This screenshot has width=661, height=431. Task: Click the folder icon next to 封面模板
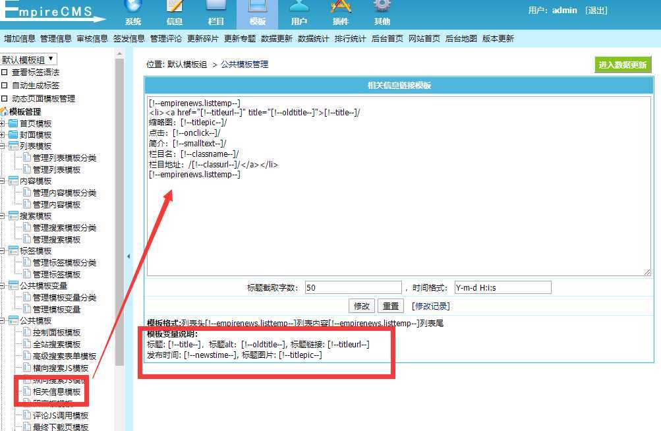[x=13, y=135]
